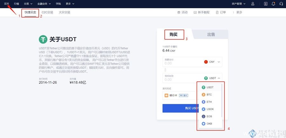The height and width of the screenshot is (138, 286).
Task: Switch to the 出售 tab
Action: pyautogui.click(x=211, y=34)
